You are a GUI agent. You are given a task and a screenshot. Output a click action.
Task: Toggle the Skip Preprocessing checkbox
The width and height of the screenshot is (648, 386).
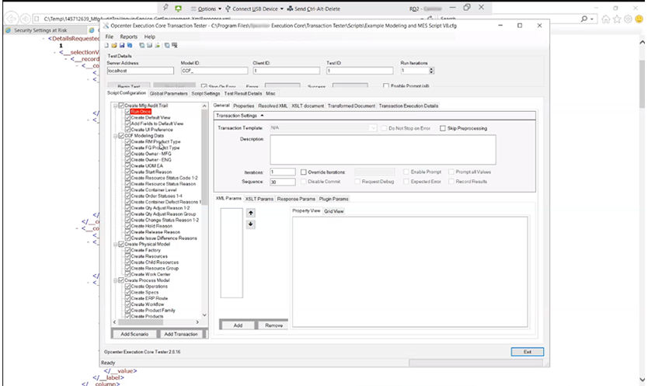[443, 127]
